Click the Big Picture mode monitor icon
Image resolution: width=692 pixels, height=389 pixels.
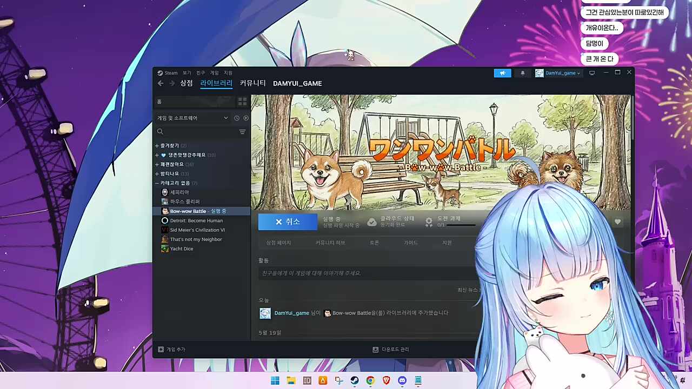click(592, 73)
